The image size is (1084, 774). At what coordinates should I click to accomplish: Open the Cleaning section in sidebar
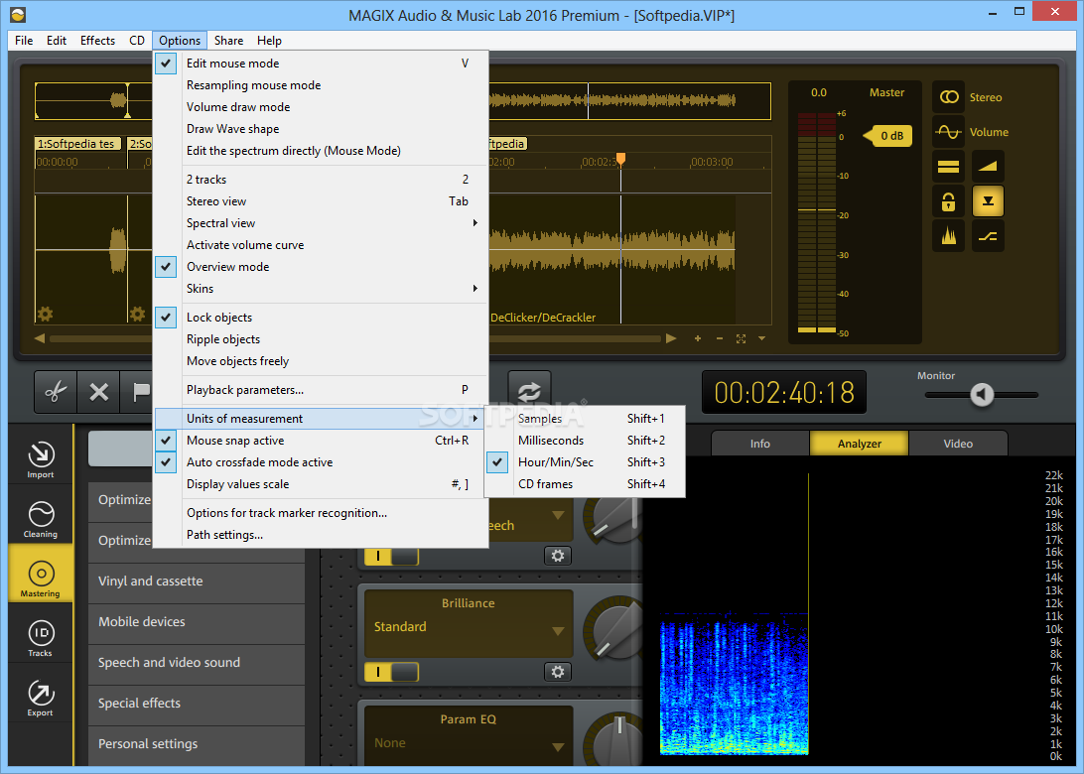click(40, 518)
